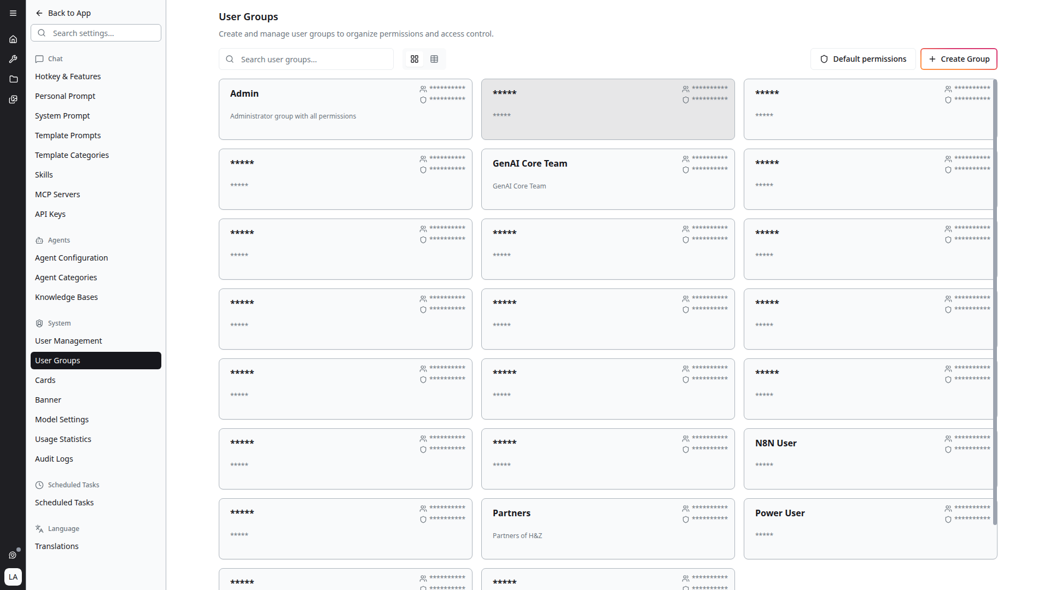Viewport: 1050px width, 590px height.
Task: Go to User Management
Action: [x=96, y=341]
